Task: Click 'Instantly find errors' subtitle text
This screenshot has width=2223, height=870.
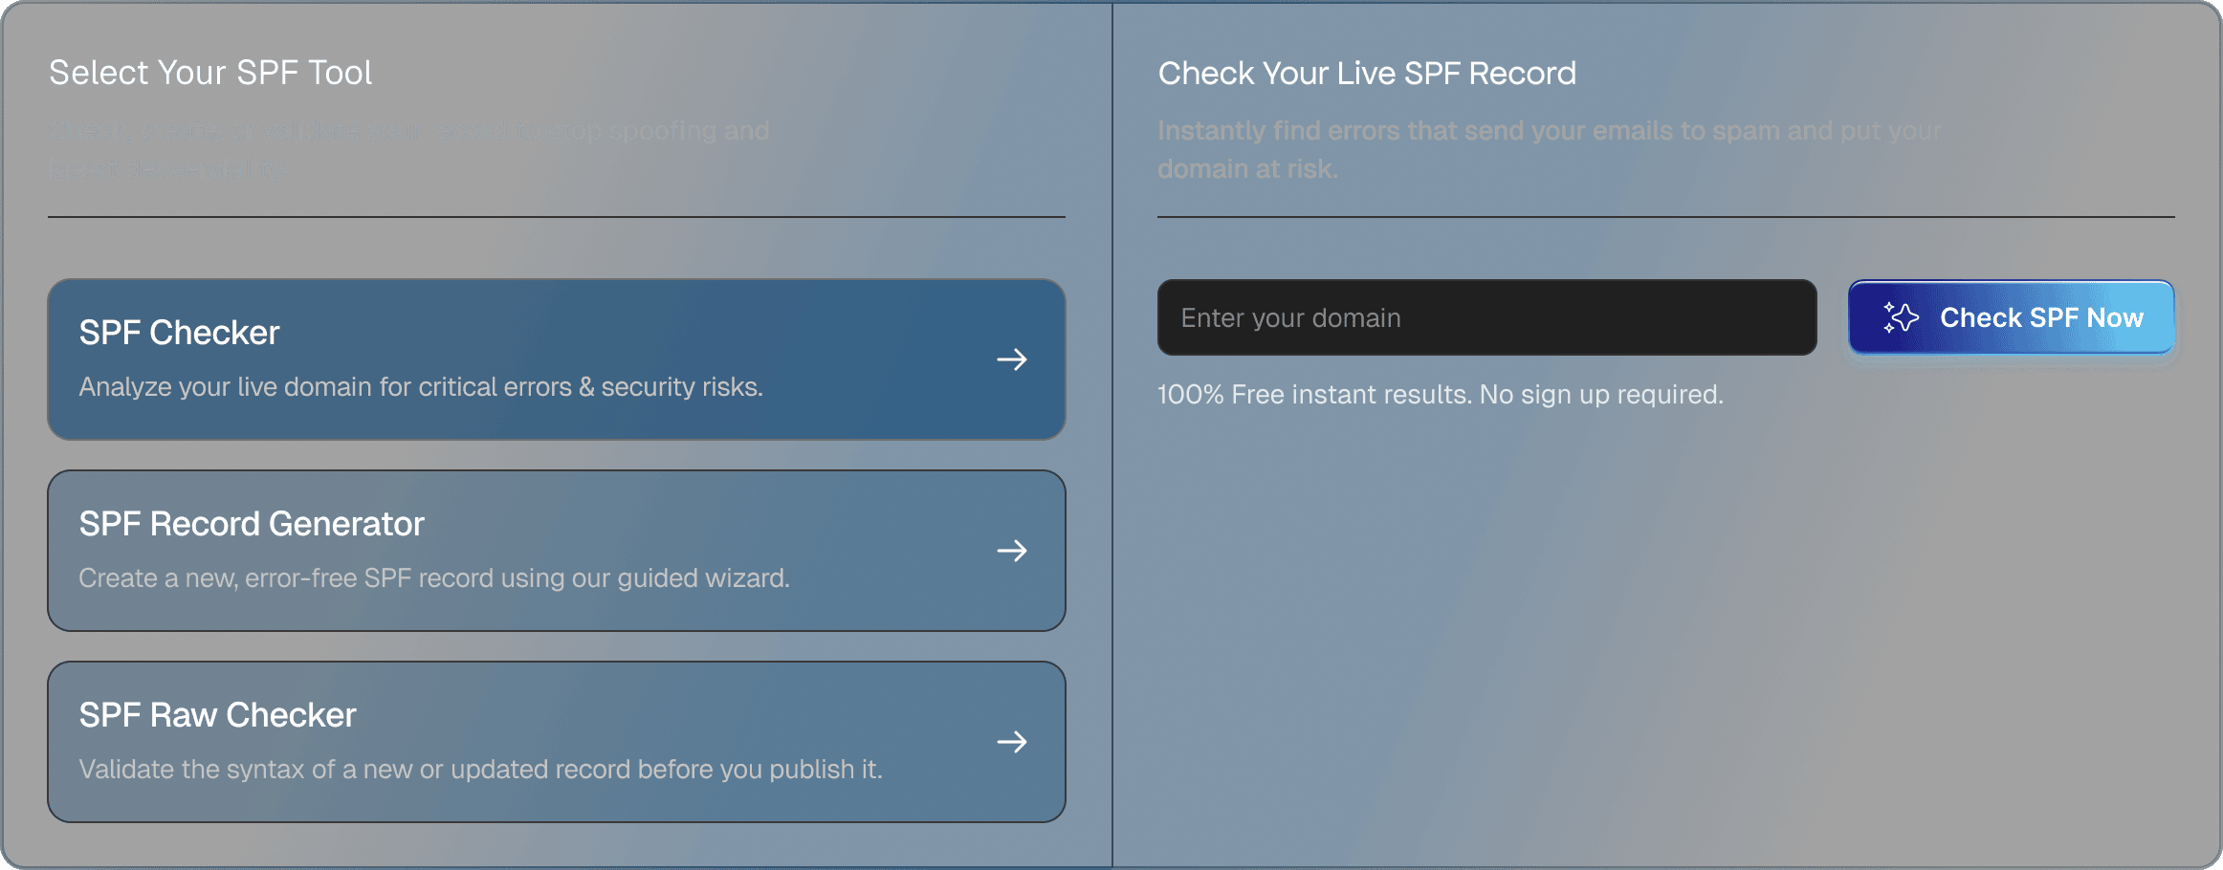Action: [1550, 149]
